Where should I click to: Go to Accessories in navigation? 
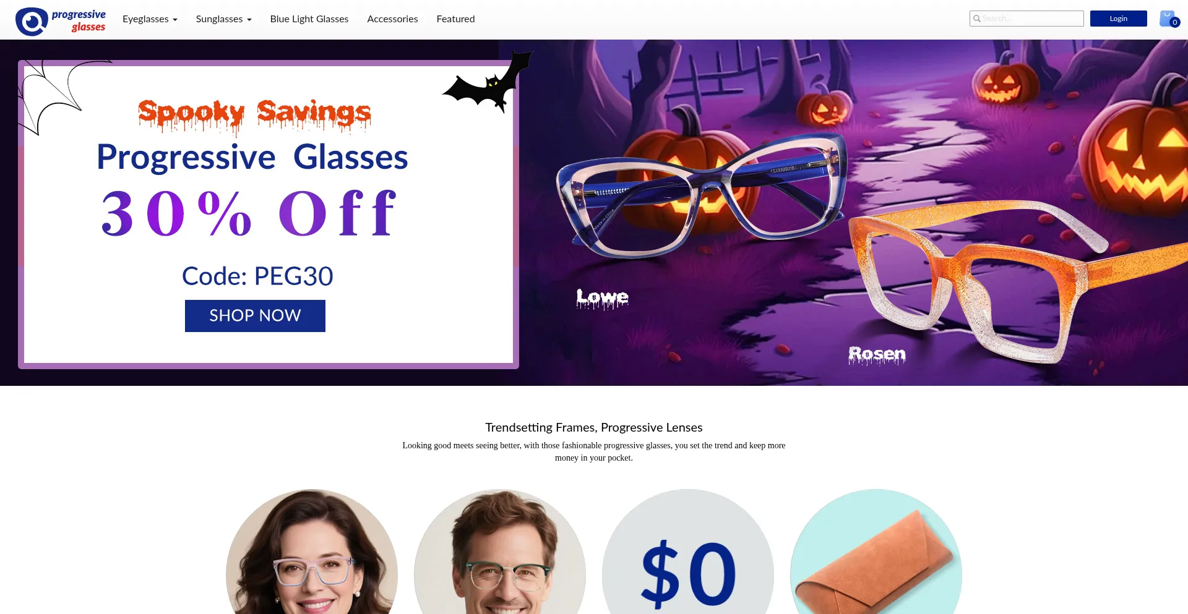pyautogui.click(x=392, y=19)
